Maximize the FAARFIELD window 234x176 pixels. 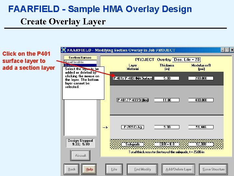[227, 50]
